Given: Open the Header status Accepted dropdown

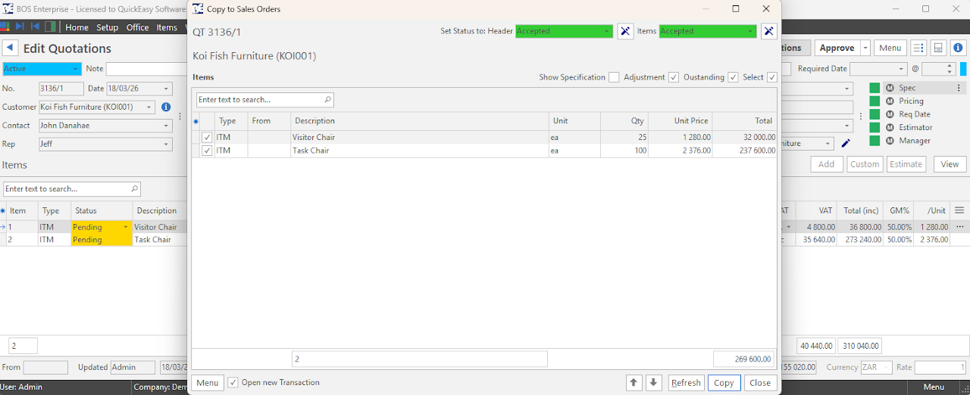Looking at the screenshot, I should [x=608, y=31].
